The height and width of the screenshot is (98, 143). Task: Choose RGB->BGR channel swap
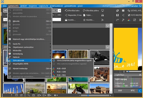click(73, 68)
